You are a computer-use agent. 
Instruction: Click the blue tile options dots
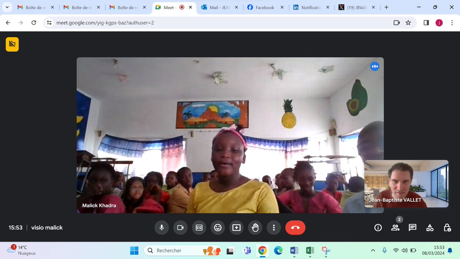click(x=375, y=66)
